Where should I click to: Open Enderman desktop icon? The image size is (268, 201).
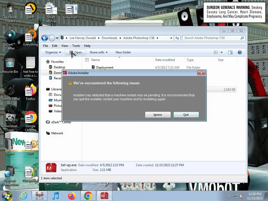[71, 11]
